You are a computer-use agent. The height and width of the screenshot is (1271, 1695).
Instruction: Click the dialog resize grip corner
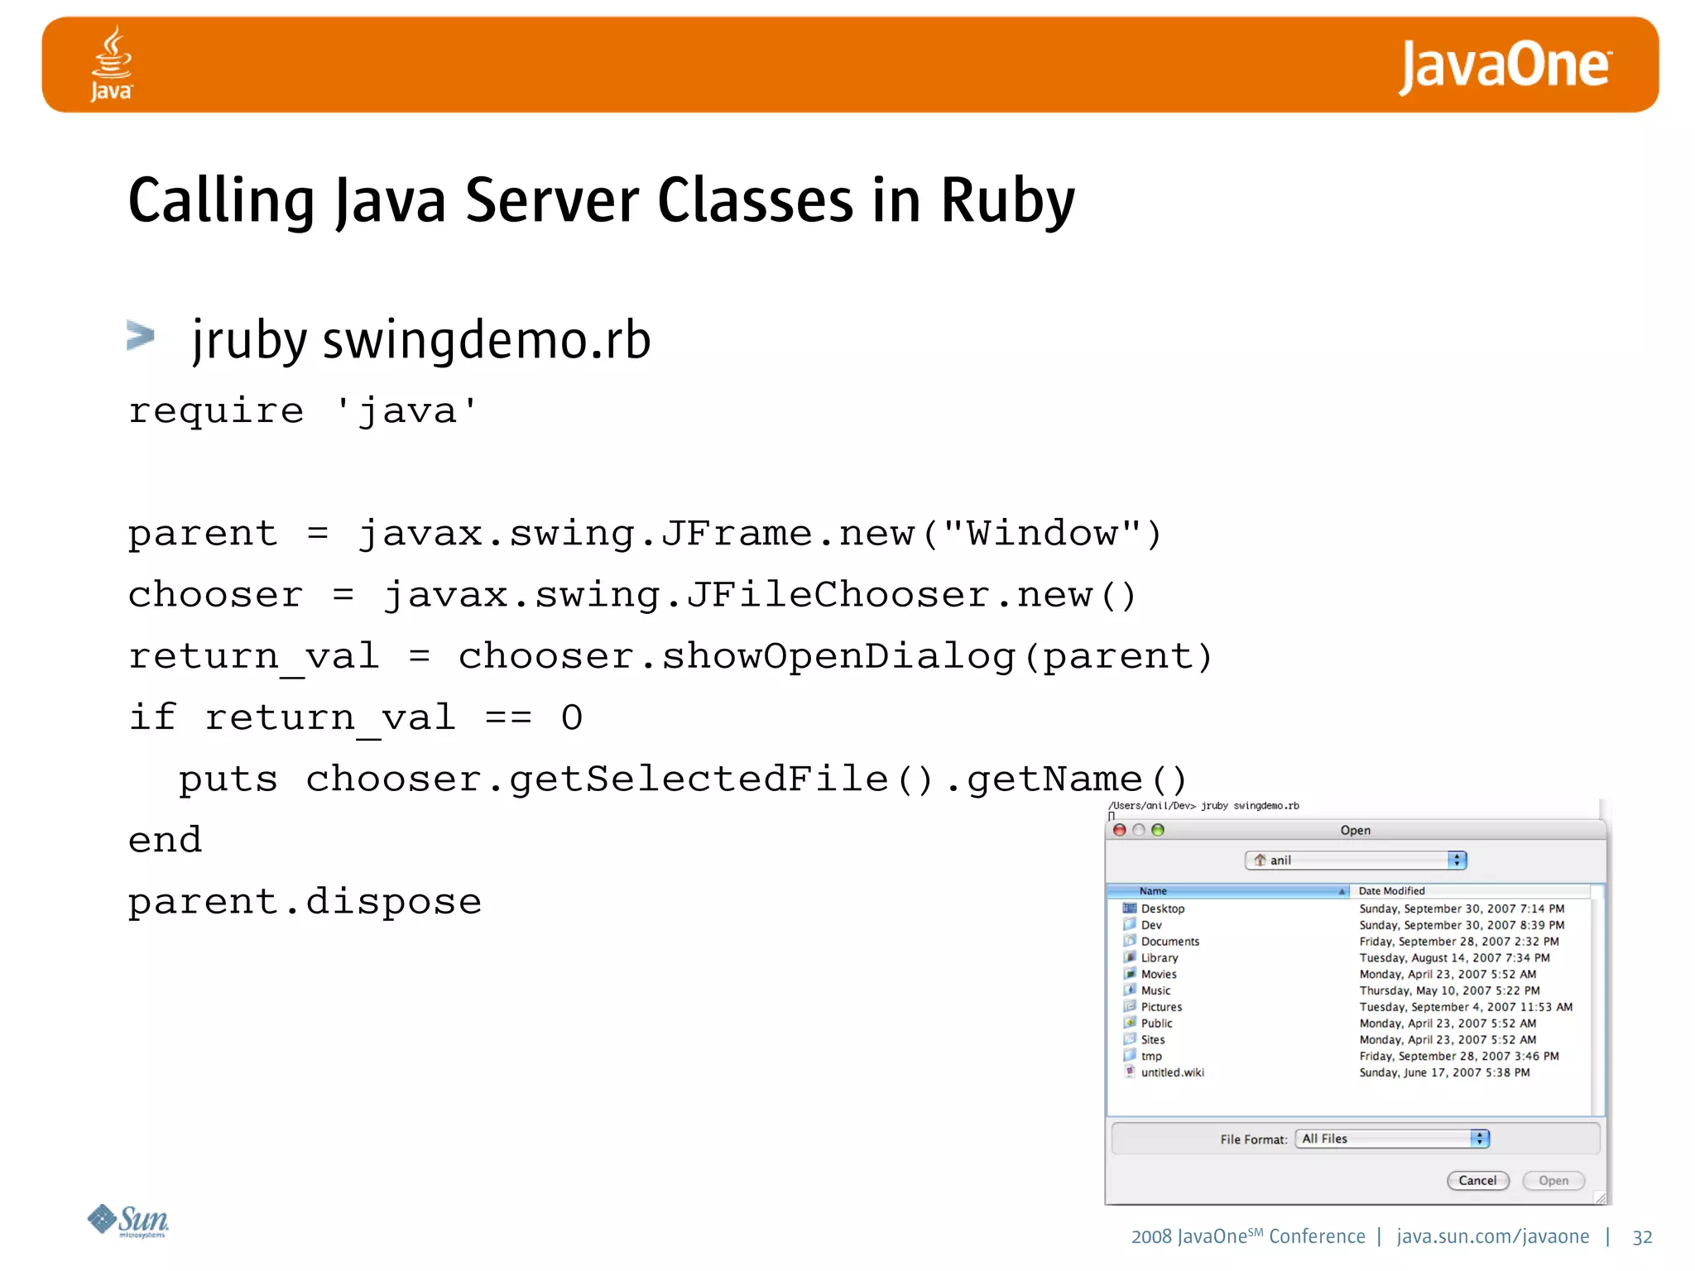[1600, 1198]
